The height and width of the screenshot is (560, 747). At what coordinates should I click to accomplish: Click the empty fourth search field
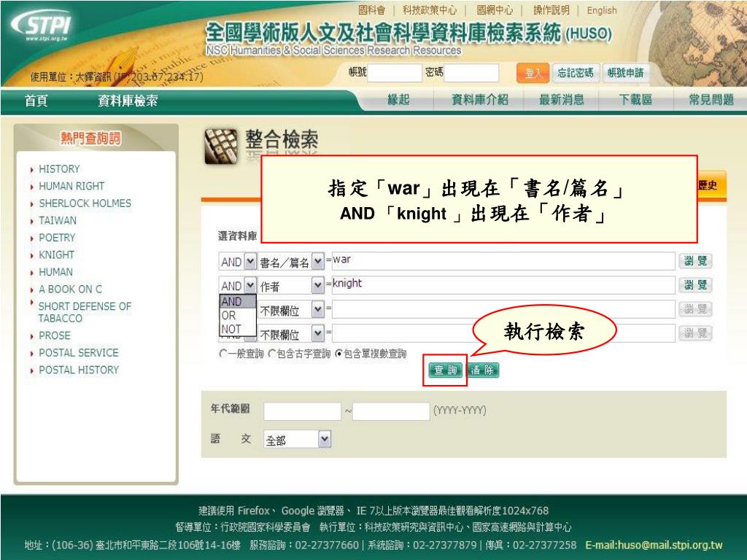503,333
